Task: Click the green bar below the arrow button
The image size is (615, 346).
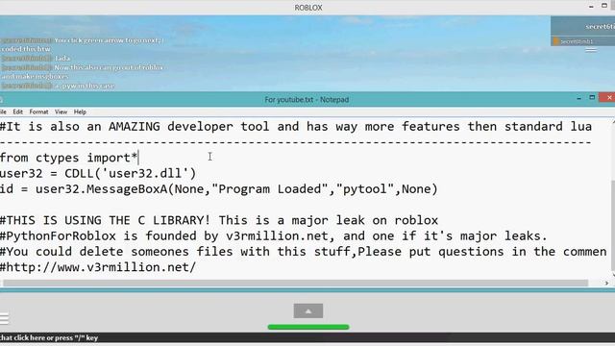Action: pyautogui.click(x=308, y=327)
